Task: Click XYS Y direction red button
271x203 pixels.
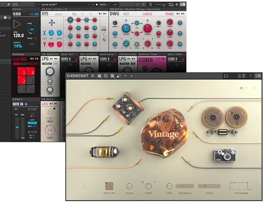Action: tap(51, 44)
